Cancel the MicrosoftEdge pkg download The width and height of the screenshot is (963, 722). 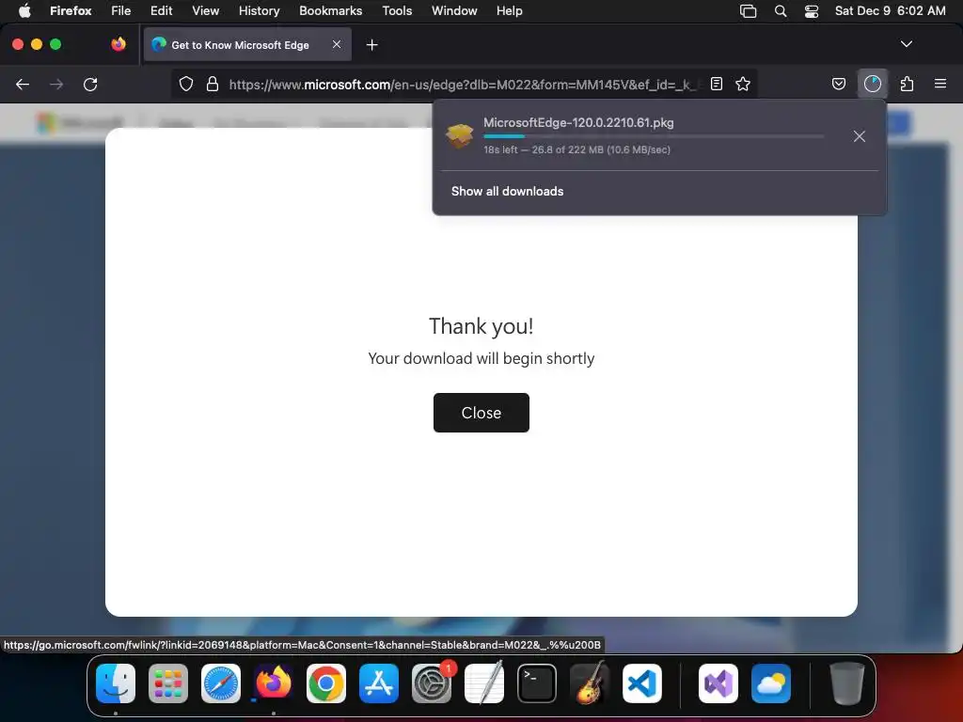click(x=860, y=136)
